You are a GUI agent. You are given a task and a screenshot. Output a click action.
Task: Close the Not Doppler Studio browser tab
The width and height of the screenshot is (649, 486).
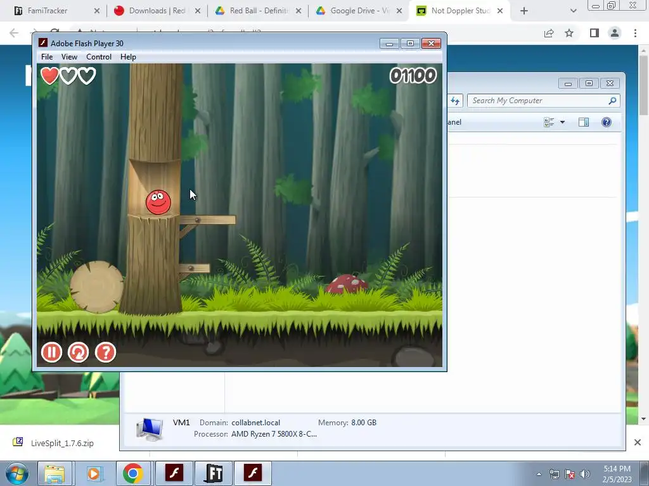click(x=500, y=11)
